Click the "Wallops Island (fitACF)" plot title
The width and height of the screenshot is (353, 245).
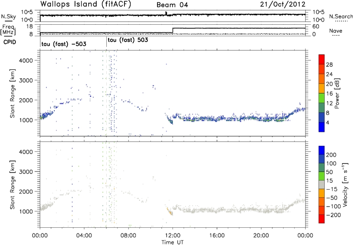pyautogui.click(x=86, y=4)
